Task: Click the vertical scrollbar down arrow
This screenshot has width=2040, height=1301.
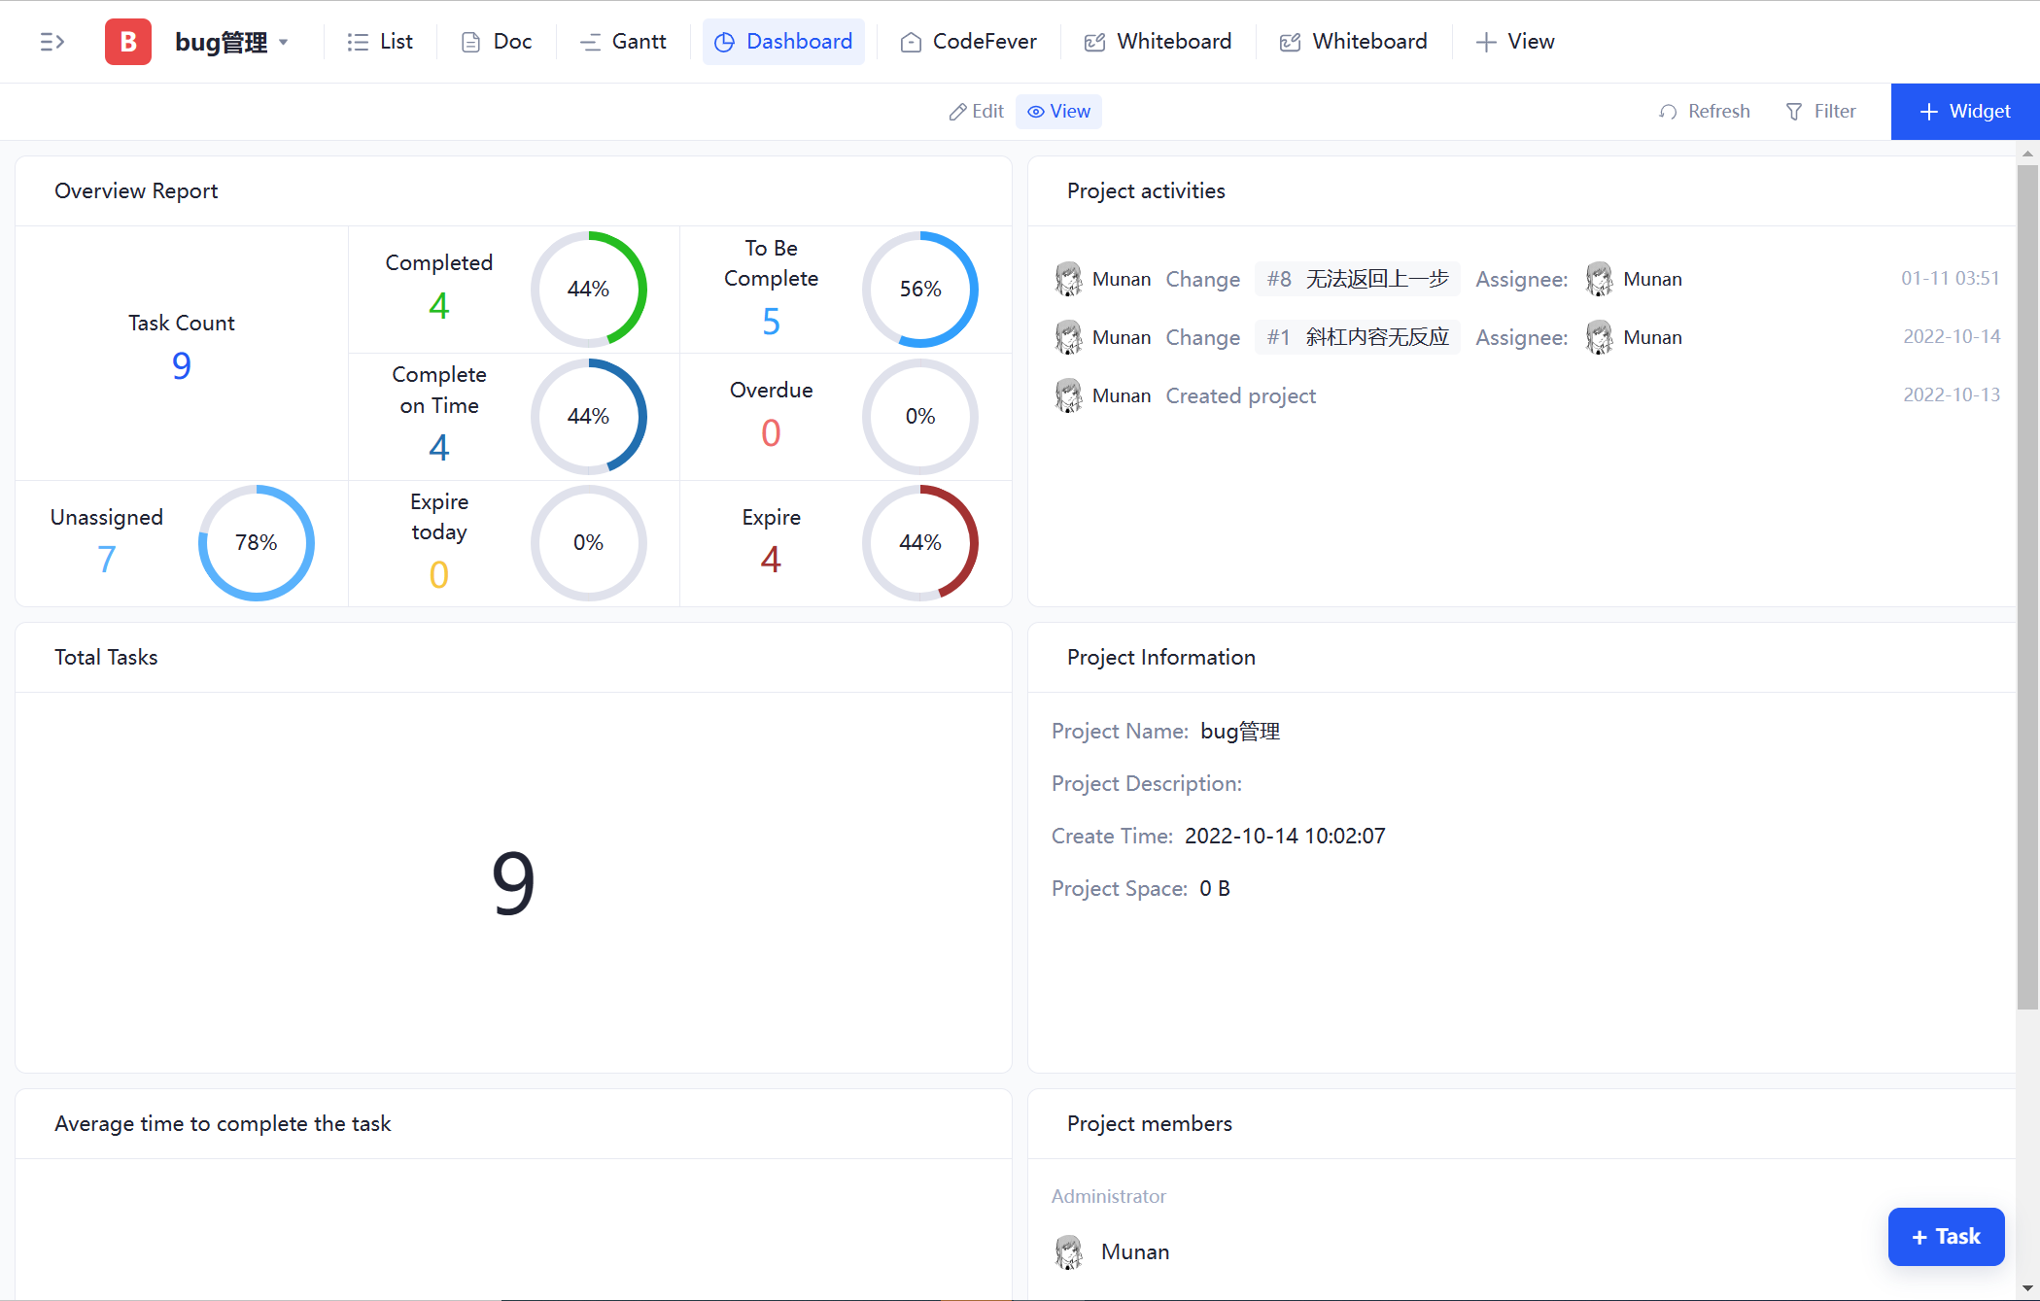Action: pyautogui.click(x=2026, y=1288)
